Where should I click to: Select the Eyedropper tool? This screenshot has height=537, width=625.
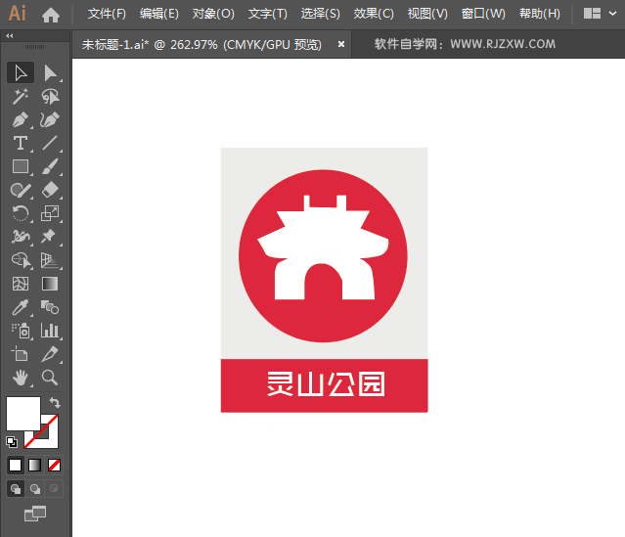(21, 307)
